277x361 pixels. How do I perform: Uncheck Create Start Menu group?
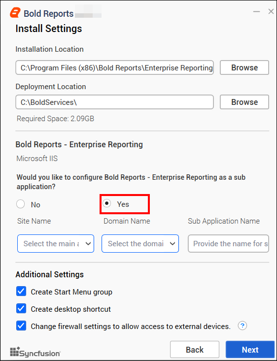[21, 292]
